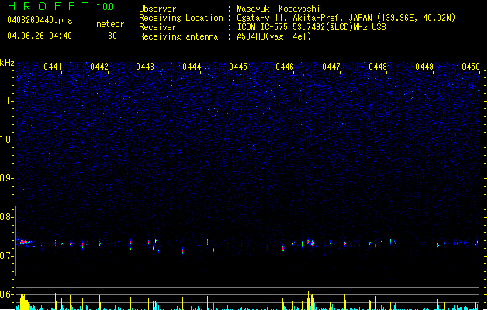Click the date stamp 04.06.26 04:40
Image resolution: width=488 pixels, height=310 pixels.
tap(40, 36)
